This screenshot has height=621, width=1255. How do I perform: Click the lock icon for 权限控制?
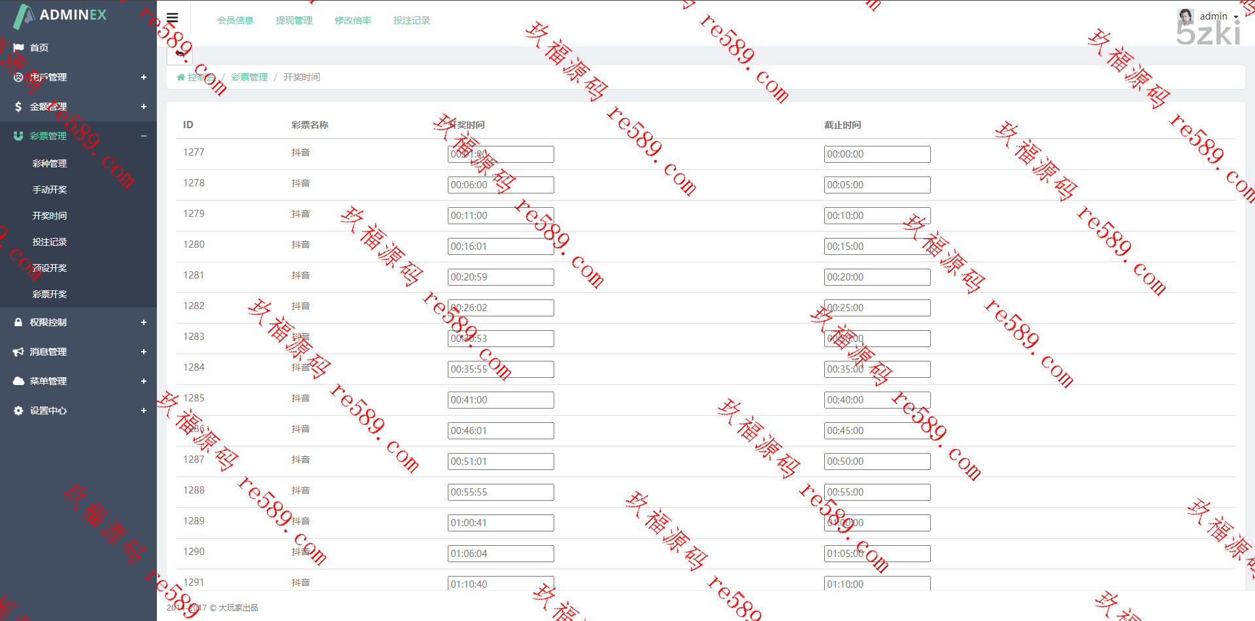tap(18, 322)
